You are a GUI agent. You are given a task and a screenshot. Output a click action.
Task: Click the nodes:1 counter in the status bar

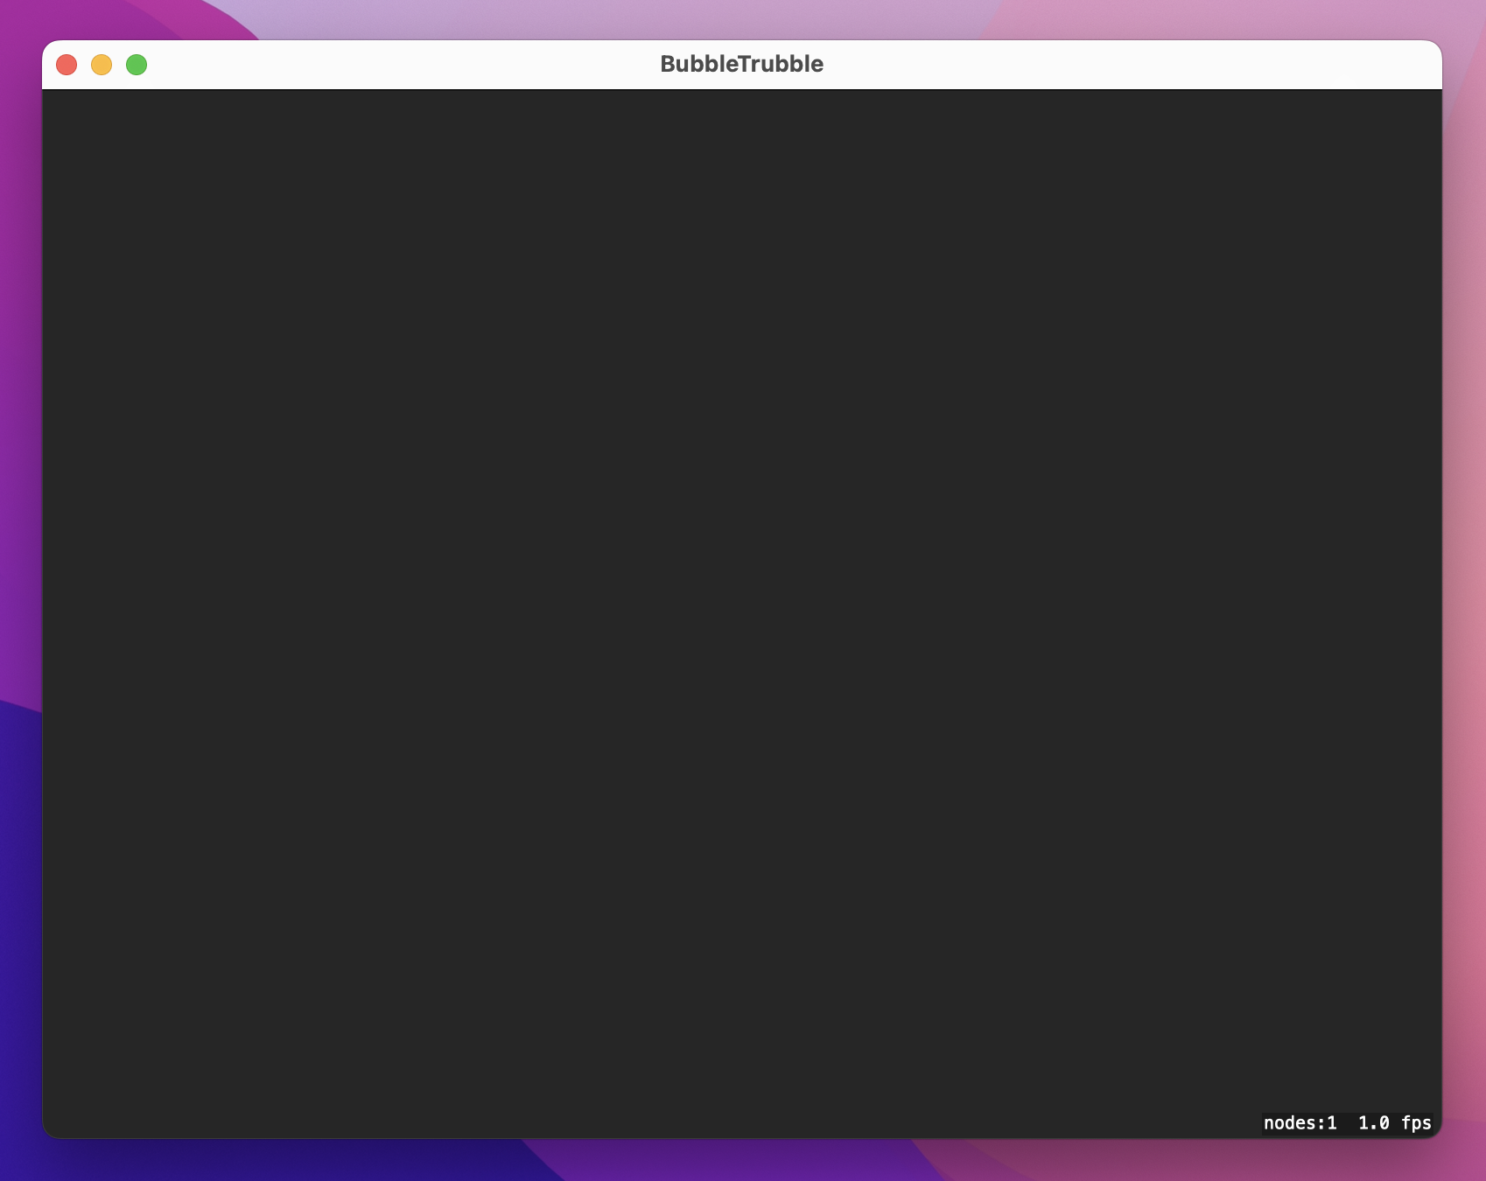coord(1301,1122)
